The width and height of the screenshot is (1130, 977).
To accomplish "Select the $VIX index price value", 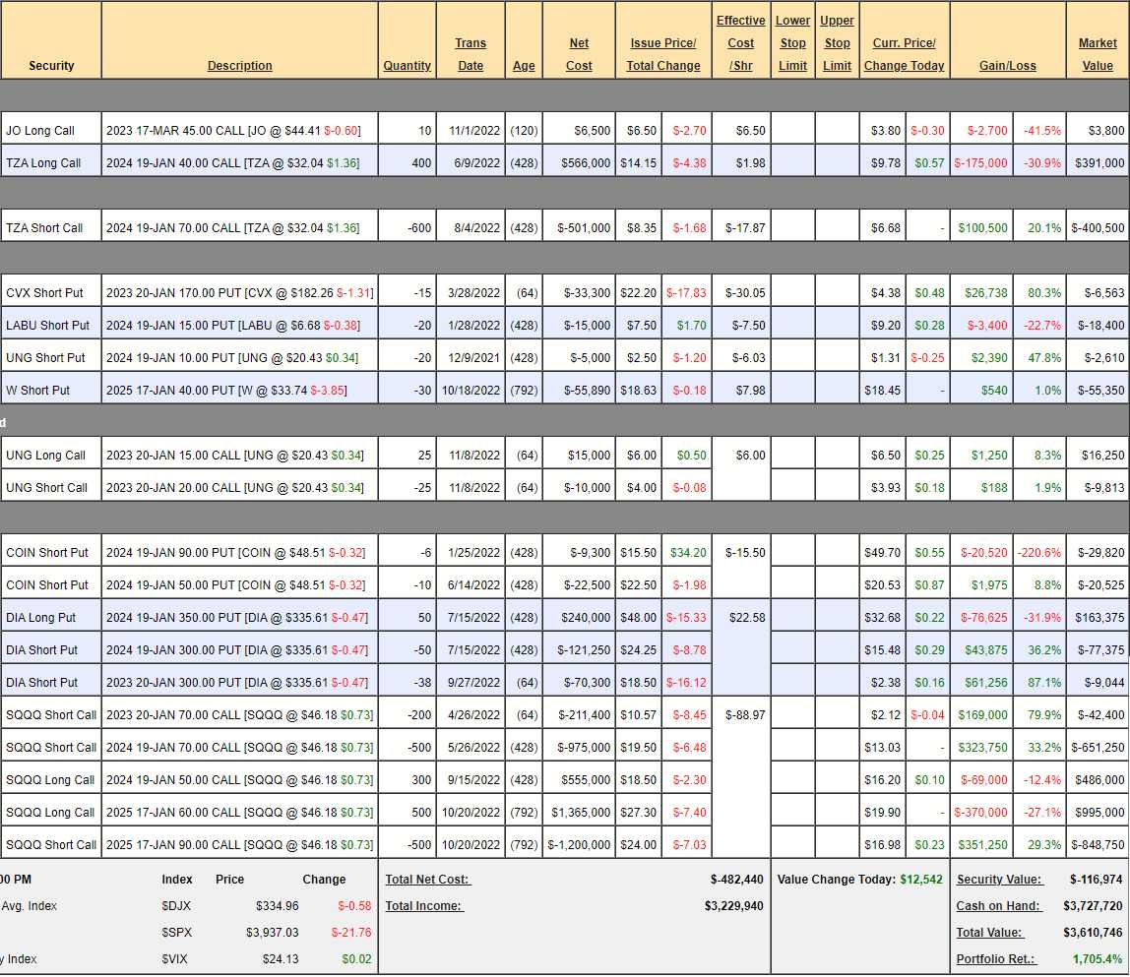I will pyautogui.click(x=280, y=959).
